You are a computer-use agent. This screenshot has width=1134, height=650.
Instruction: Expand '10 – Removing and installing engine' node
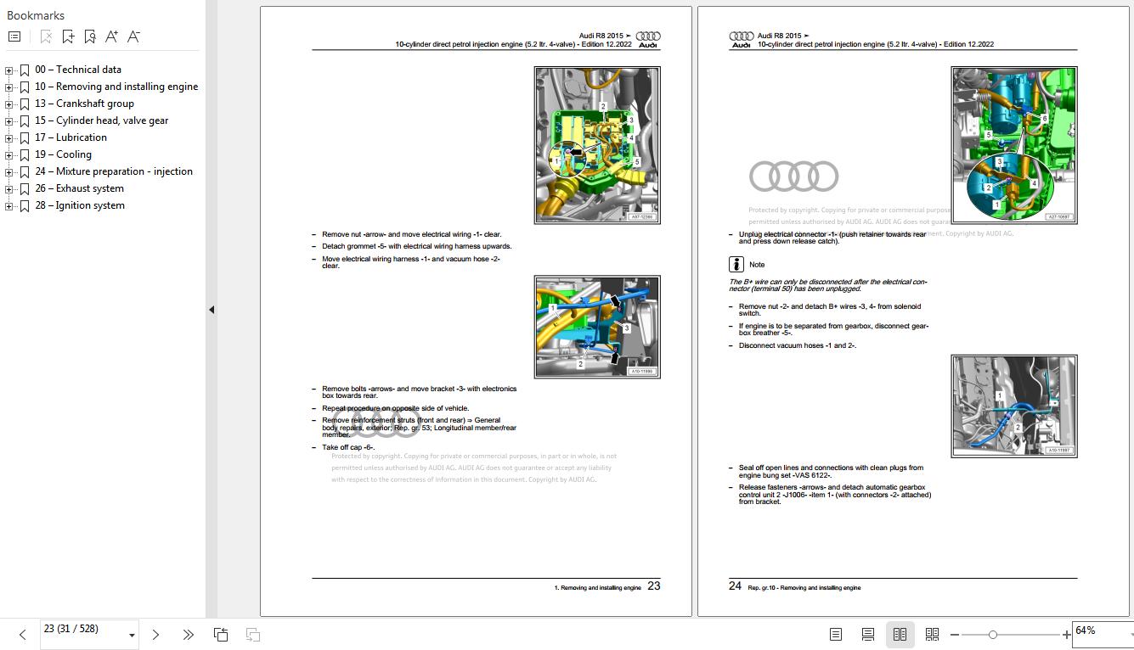(9, 87)
